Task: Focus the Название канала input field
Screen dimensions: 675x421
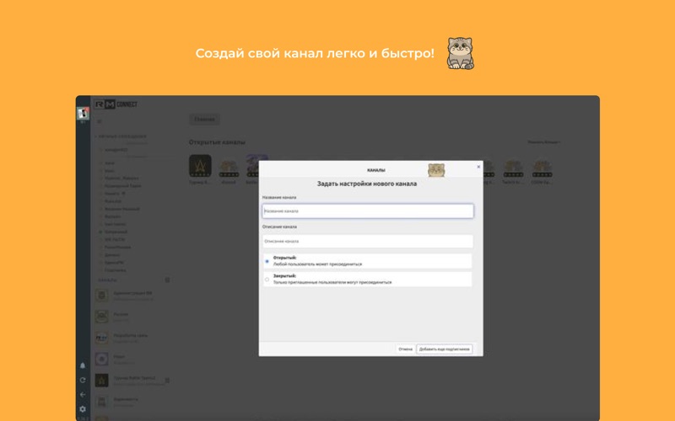Action: (x=368, y=211)
